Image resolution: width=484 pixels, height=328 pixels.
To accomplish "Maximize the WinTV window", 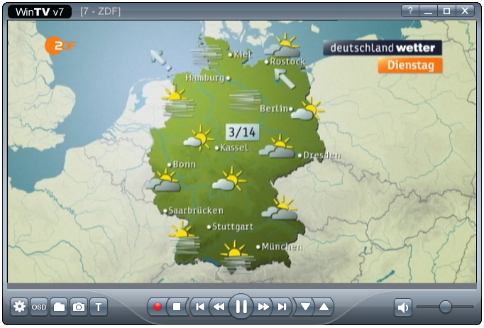I will [x=447, y=11].
